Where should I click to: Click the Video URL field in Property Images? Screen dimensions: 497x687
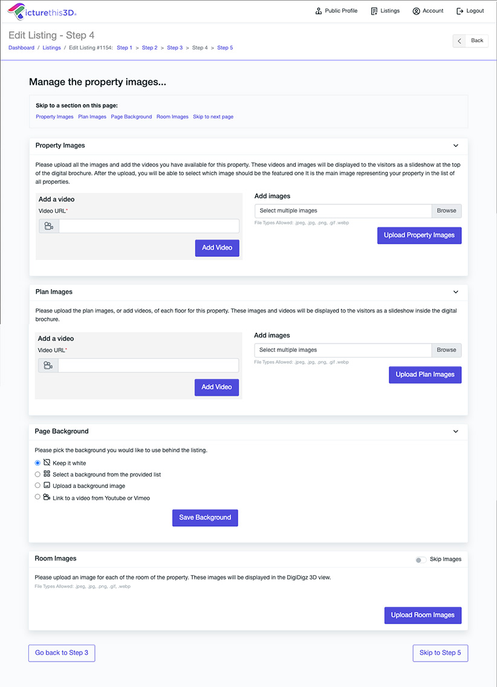coord(149,226)
